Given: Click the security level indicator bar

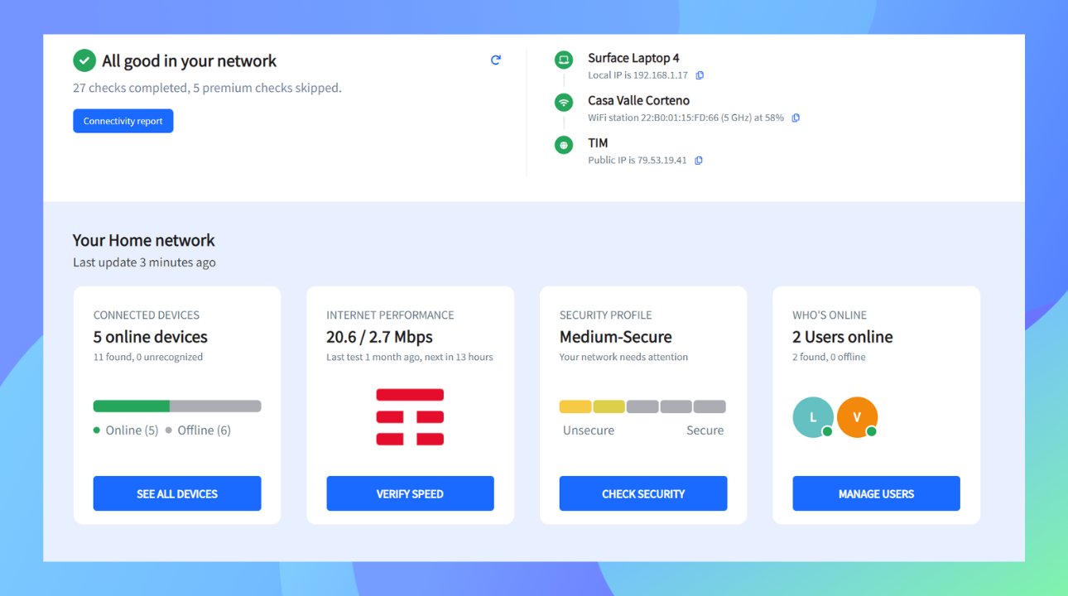Looking at the screenshot, I should [642, 406].
